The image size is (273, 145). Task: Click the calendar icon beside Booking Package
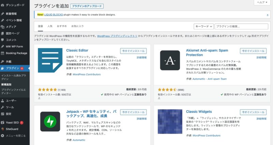2,53
